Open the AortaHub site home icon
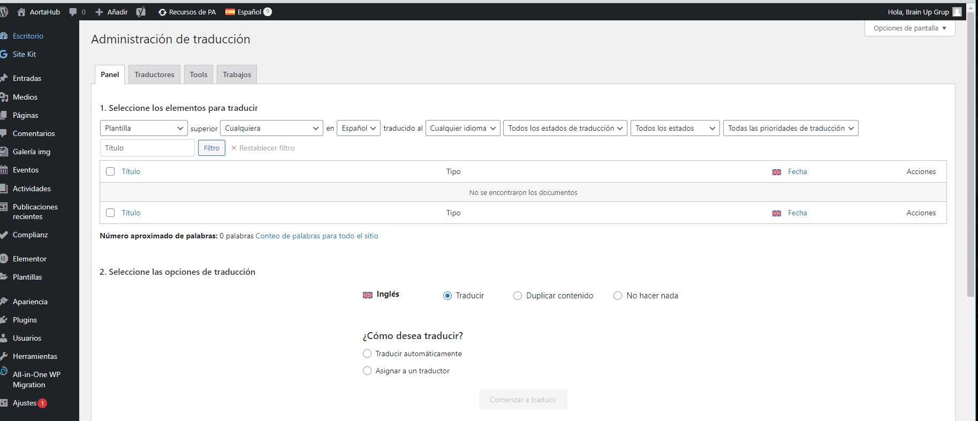The image size is (978, 421). pos(21,12)
